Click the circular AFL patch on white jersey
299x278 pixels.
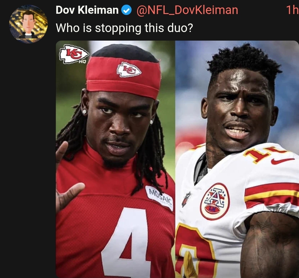point(215,201)
